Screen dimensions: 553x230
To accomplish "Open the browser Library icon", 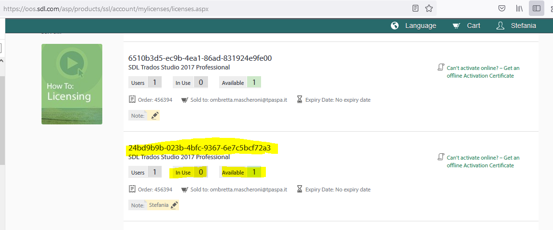I will coord(519,9).
